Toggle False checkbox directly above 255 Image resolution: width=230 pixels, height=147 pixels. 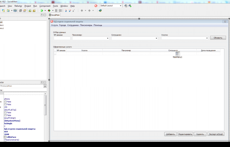(x=5, y=104)
